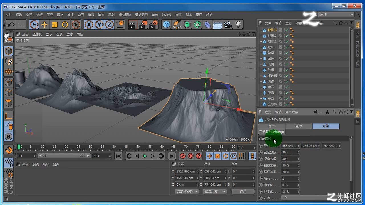
Task: Add a Light object
Action: pos(238,25)
